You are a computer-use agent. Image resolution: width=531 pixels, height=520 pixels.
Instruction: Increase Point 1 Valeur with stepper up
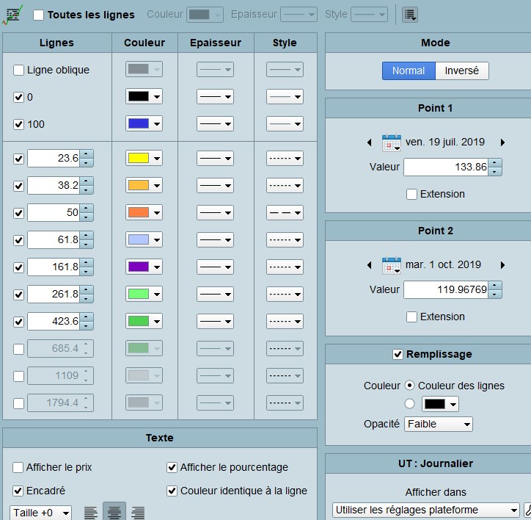495,163
